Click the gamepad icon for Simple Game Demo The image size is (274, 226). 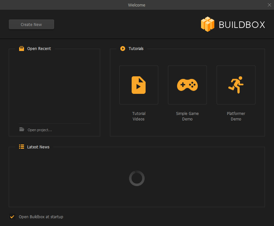[187, 85]
